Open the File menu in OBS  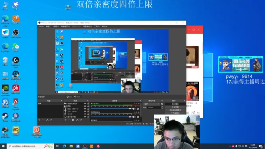pyautogui.click(x=41, y=26)
